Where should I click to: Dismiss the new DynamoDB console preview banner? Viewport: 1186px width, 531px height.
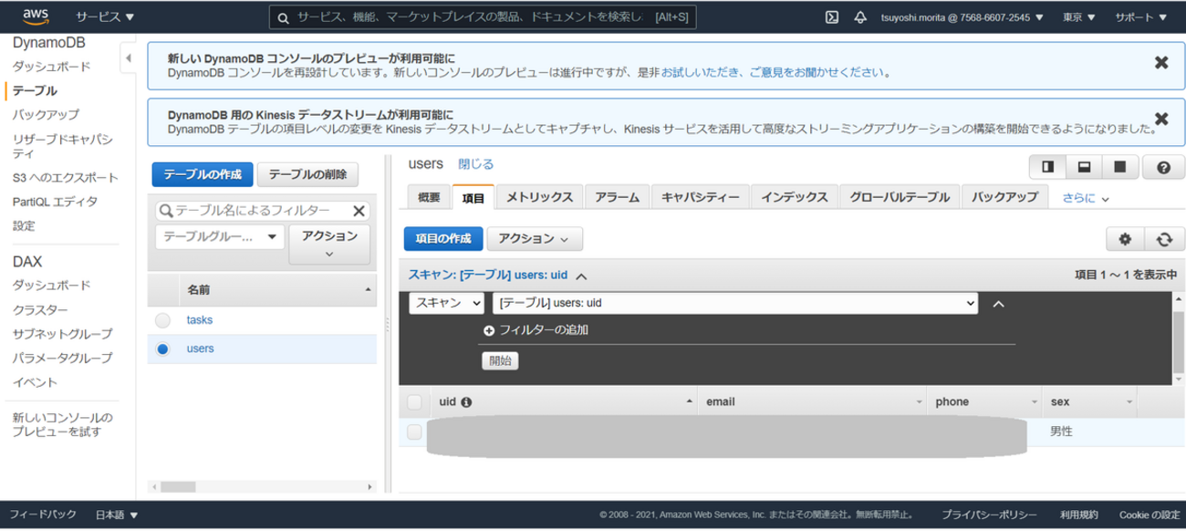pos(1161,63)
